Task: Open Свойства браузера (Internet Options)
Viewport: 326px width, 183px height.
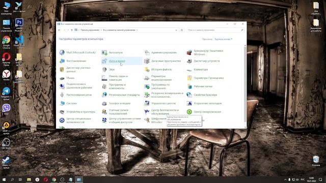Action: [x=202, y=95]
